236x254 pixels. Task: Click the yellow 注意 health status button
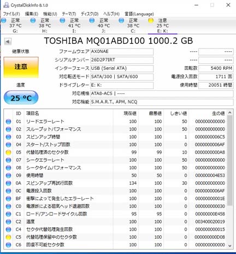click(21, 67)
